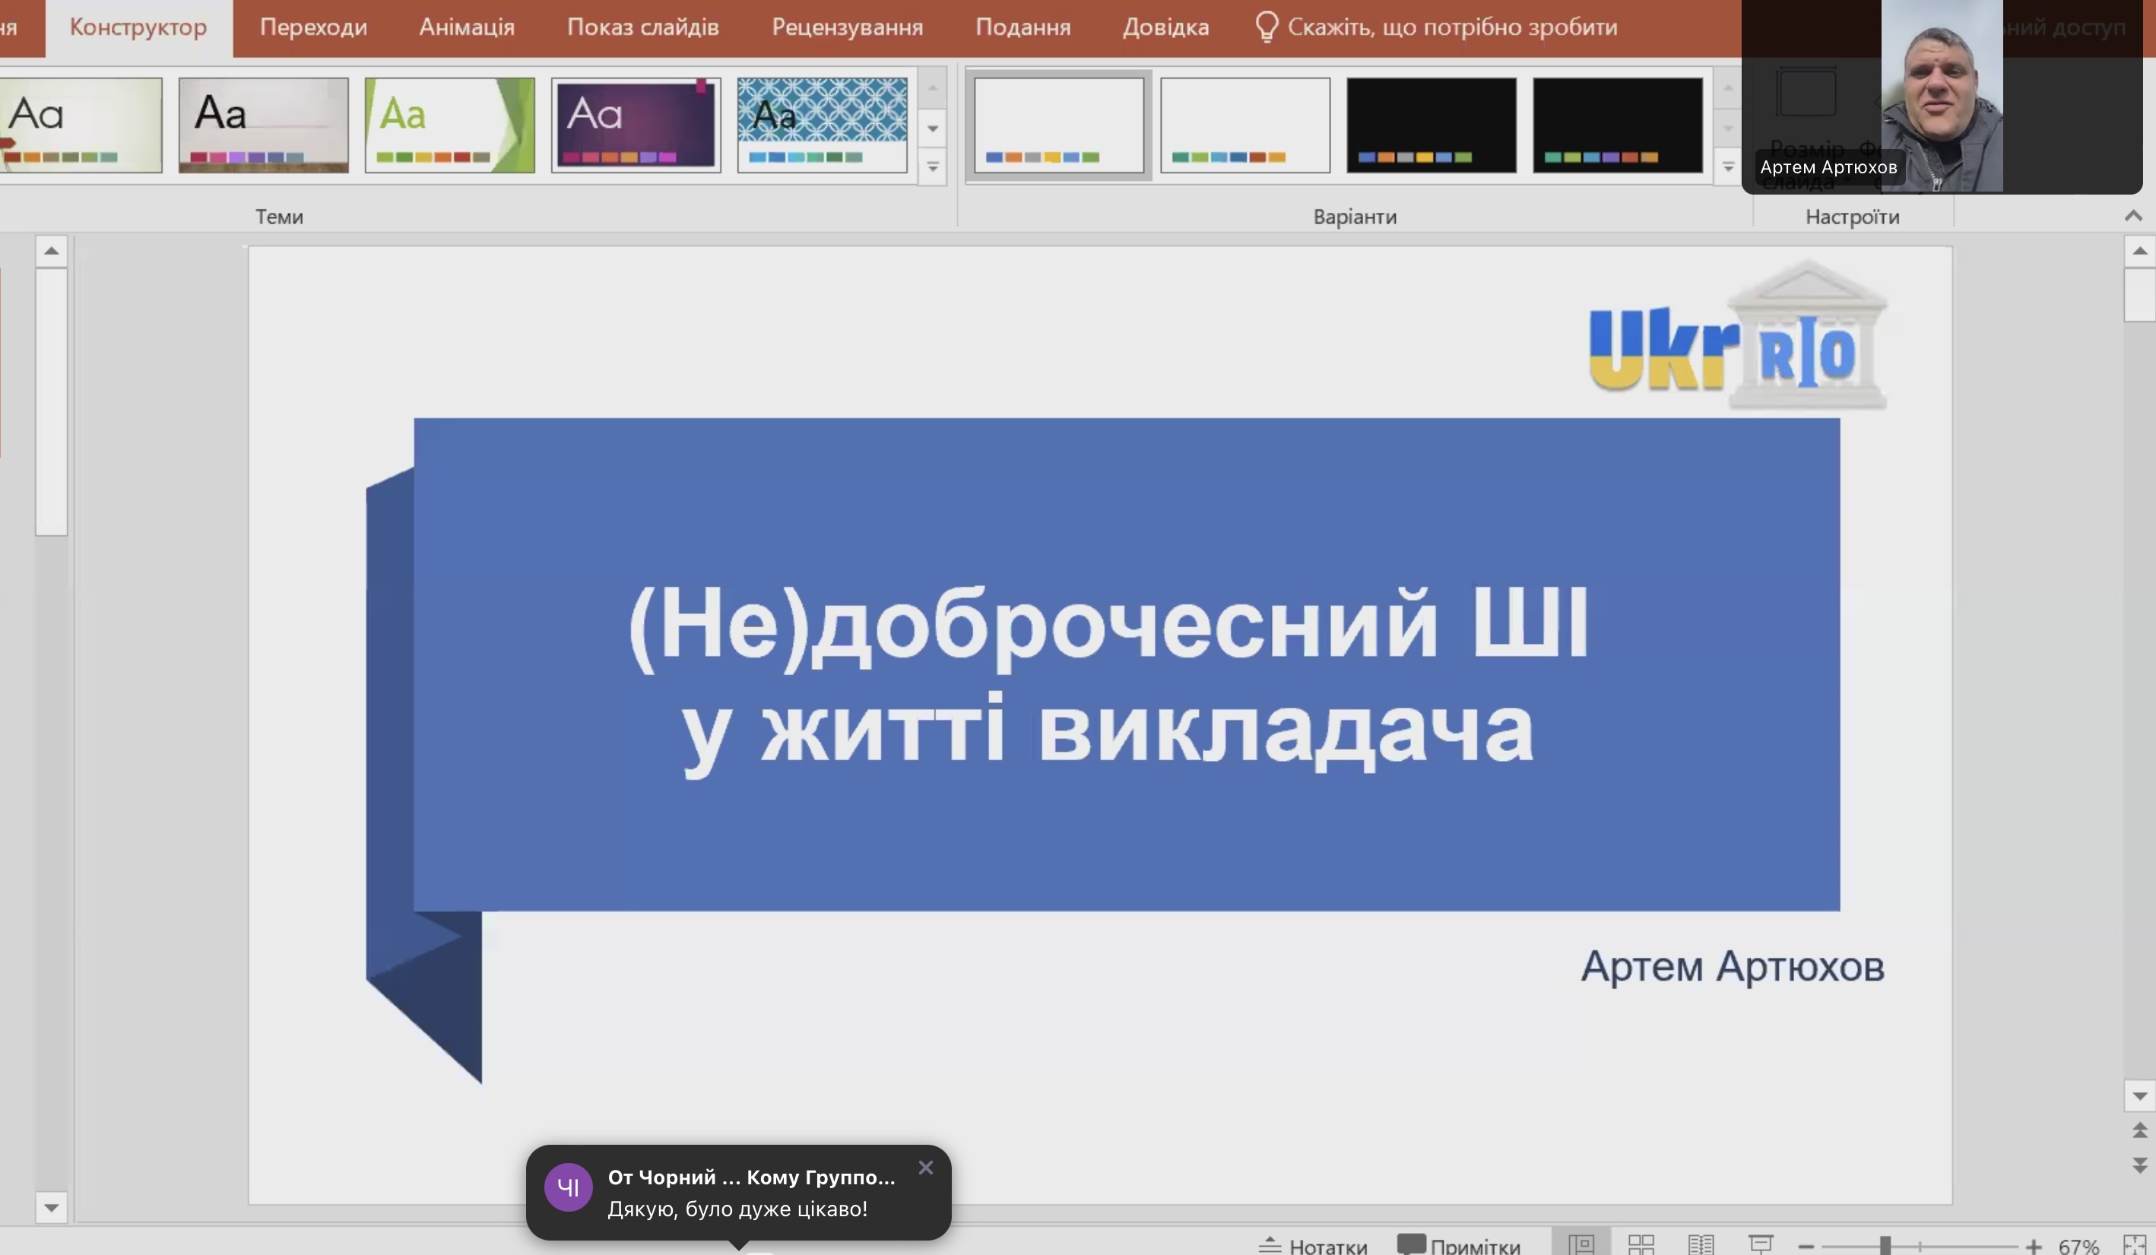Open the Конструктор ribbon tab
This screenshot has height=1255, width=2156.
click(x=138, y=27)
